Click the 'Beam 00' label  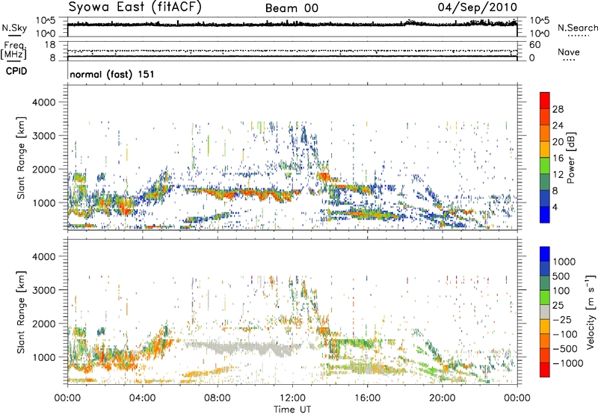click(292, 8)
